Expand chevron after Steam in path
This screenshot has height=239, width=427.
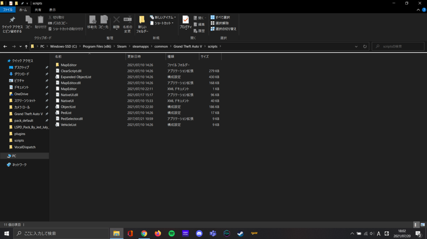pos(130,46)
